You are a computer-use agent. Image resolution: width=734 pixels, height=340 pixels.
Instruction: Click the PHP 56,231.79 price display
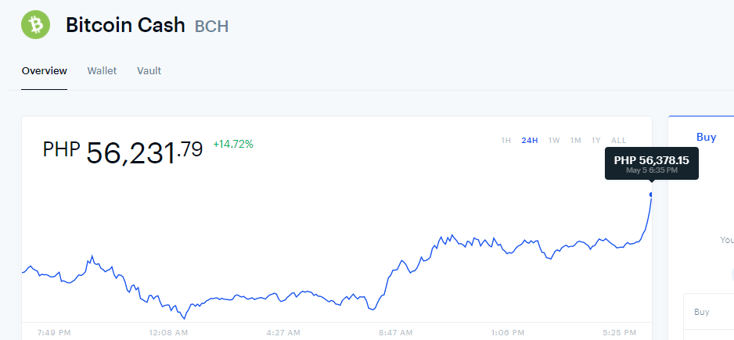tap(123, 152)
